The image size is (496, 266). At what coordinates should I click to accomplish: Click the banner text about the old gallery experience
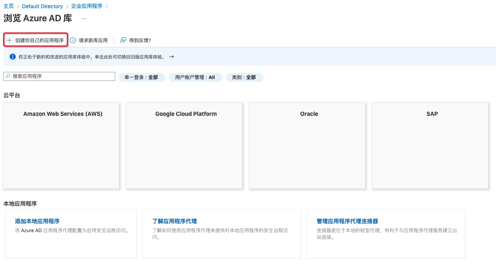92,57
